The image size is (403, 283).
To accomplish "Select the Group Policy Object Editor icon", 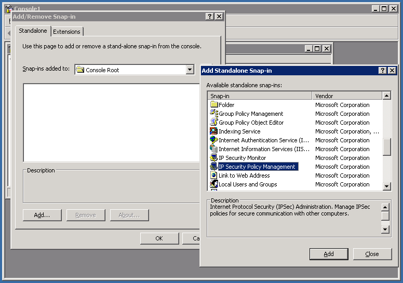I will (x=213, y=123).
